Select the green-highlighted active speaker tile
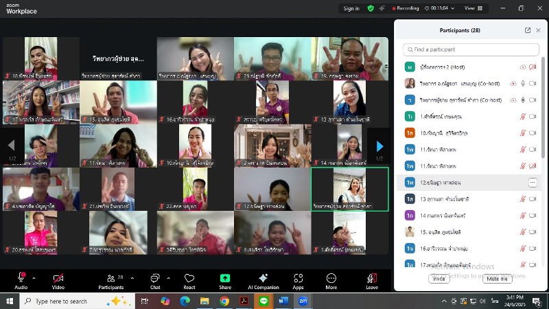Screen dimensions: 549x309 click(x=349, y=190)
